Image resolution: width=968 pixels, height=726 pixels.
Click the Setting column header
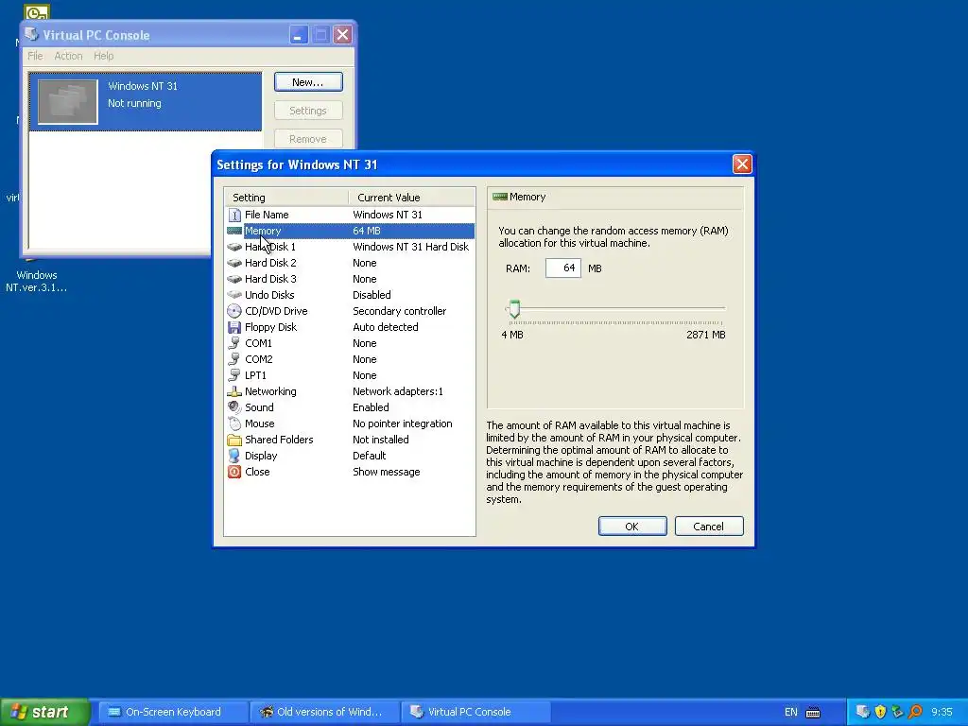click(286, 198)
